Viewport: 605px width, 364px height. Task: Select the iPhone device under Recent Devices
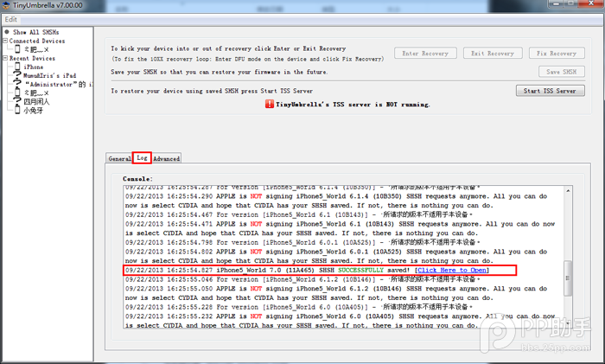(34, 67)
